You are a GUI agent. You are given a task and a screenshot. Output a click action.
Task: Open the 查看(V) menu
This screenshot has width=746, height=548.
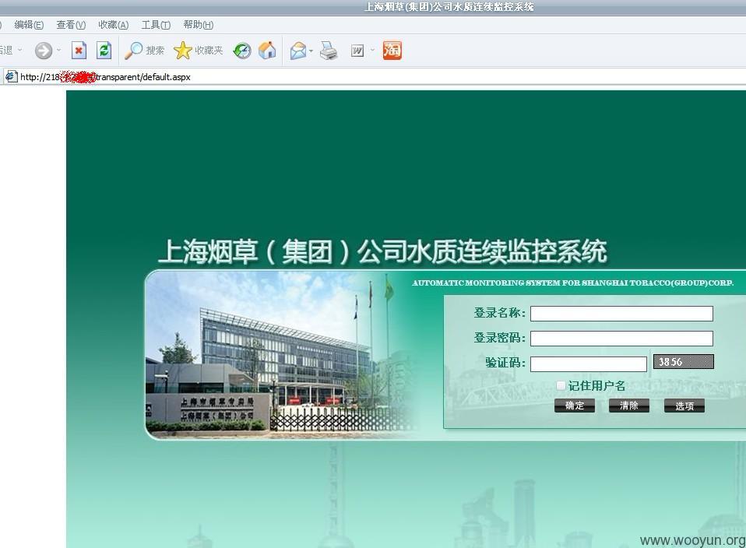[71, 25]
